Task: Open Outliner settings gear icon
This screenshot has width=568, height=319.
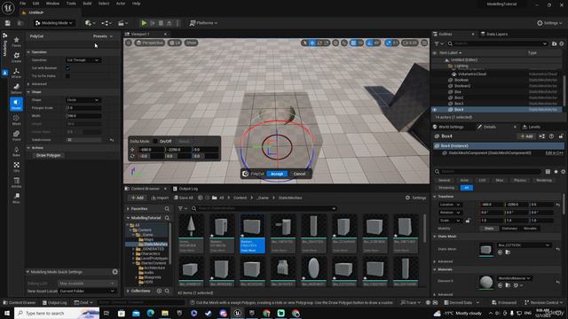Action: point(562,43)
